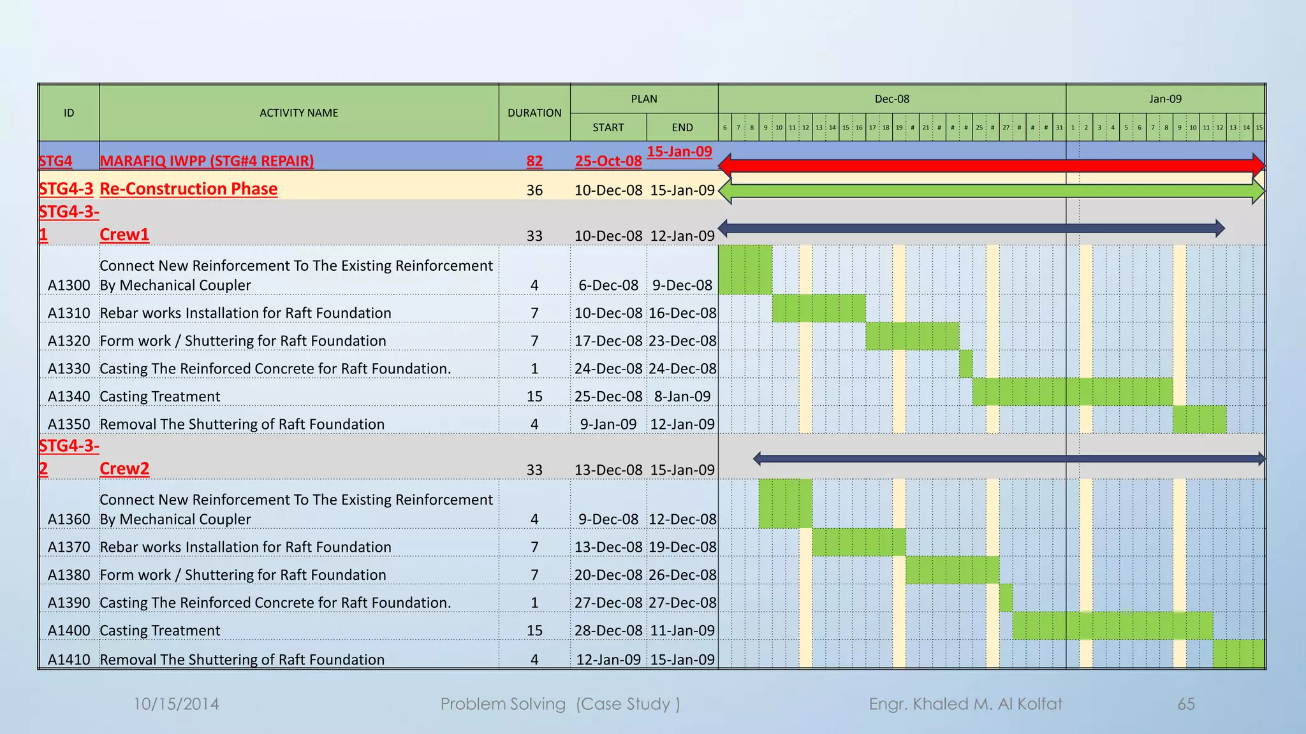Viewport: 1306px width, 734px height.
Task: Open the MARAFIQ IWPP (STG#4 REPAIR) link
Action: (207, 161)
